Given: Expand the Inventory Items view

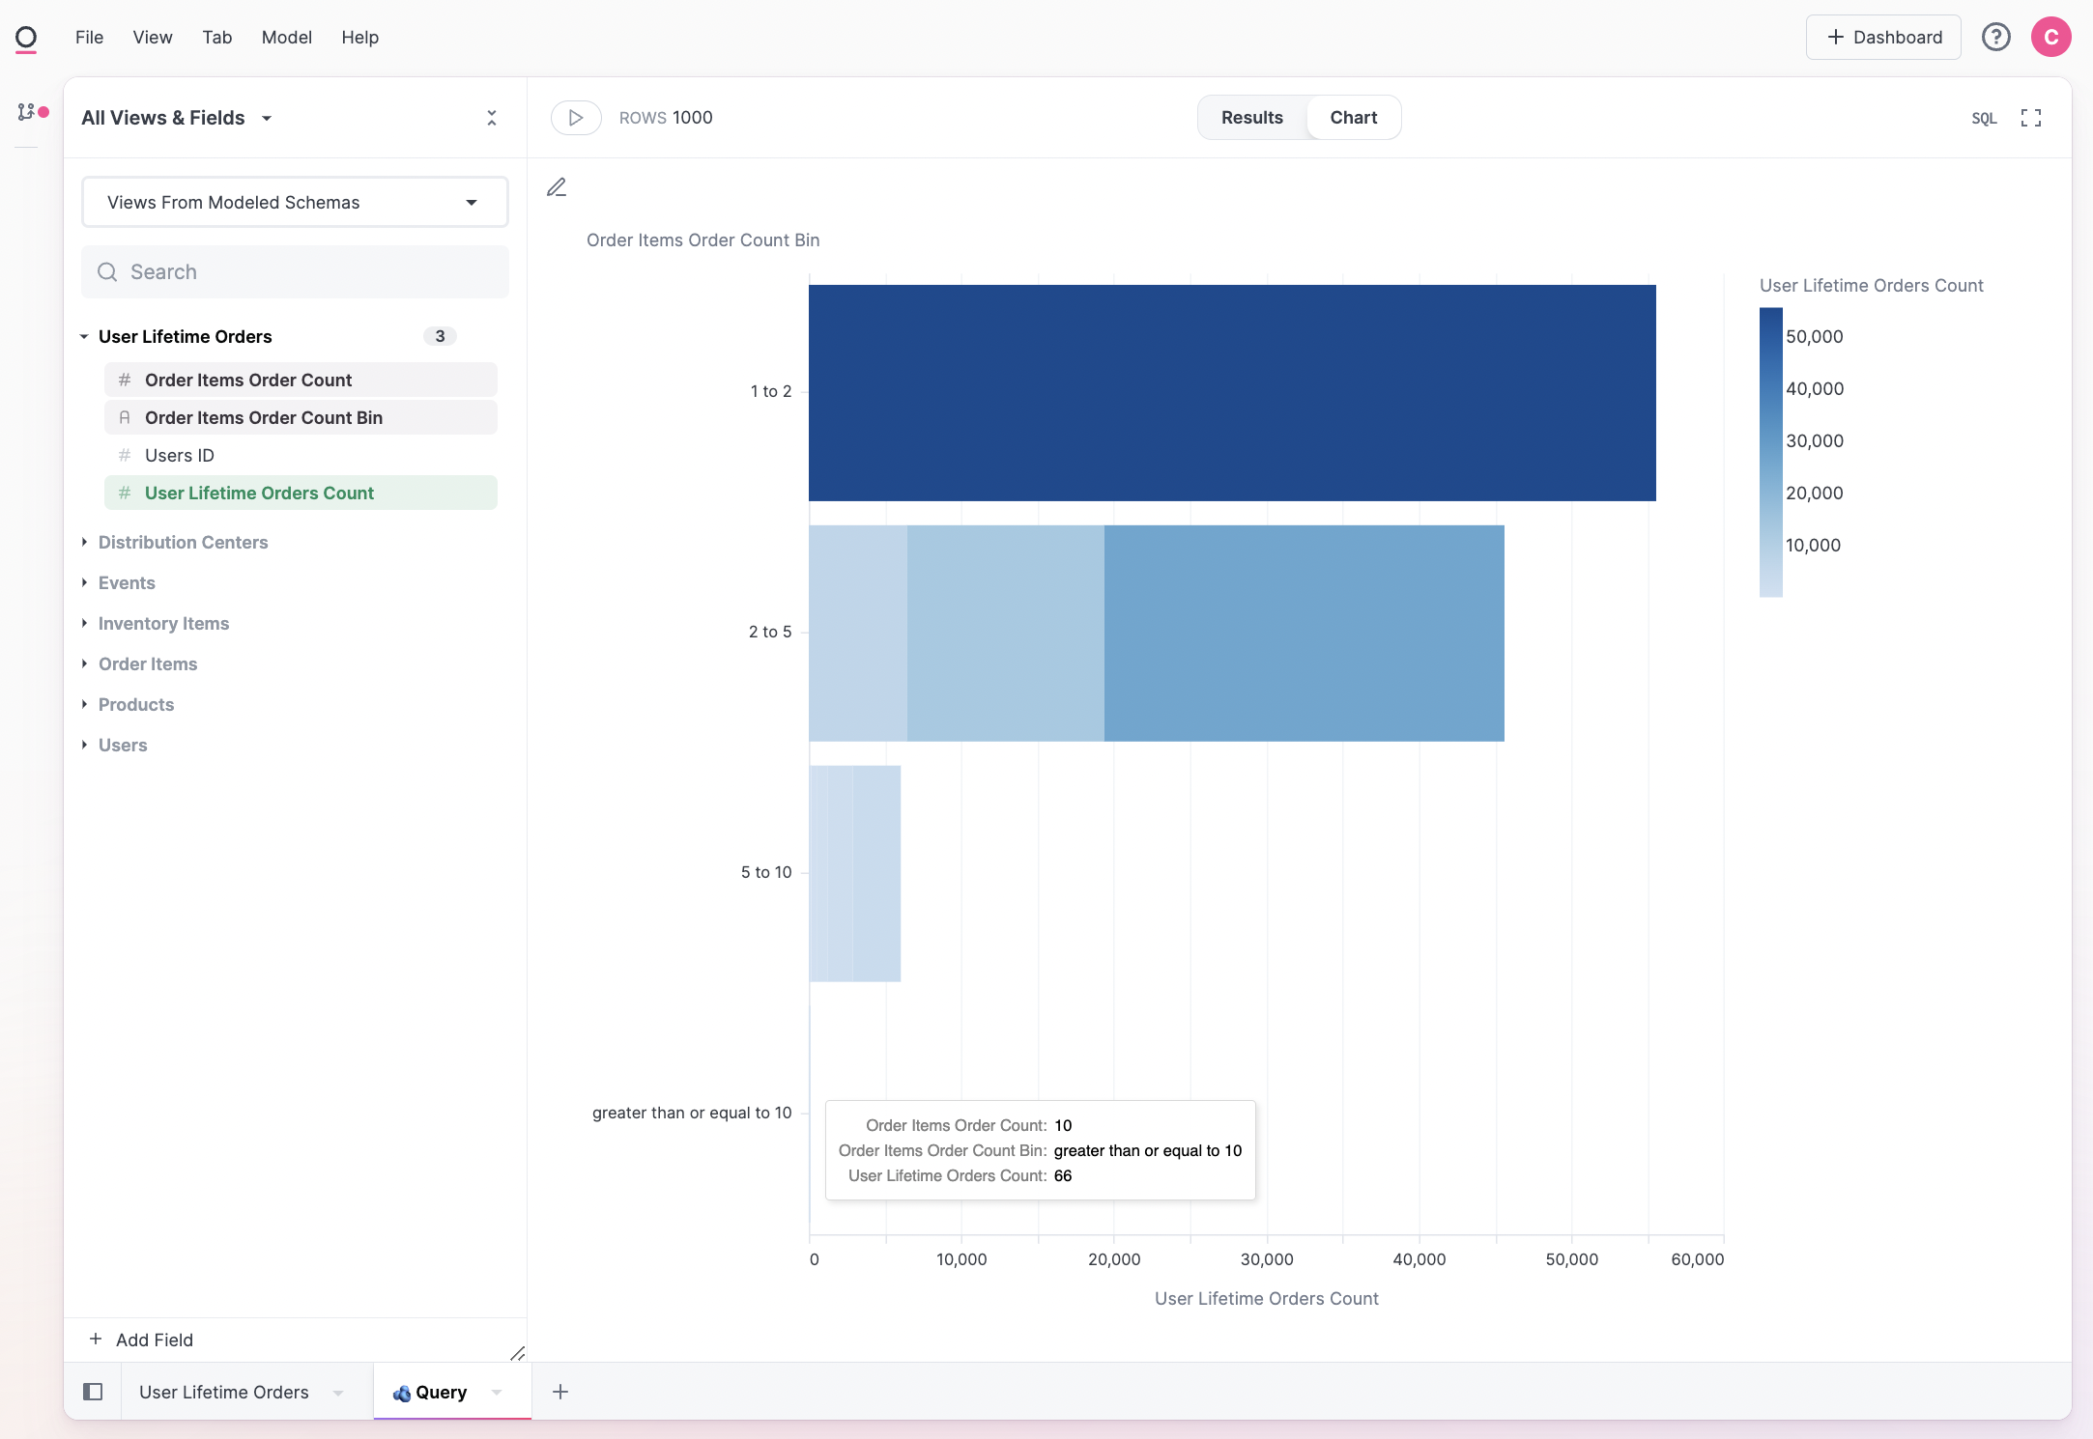Looking at the screenshot, I should pyautogui.click(x=163, y=623).
